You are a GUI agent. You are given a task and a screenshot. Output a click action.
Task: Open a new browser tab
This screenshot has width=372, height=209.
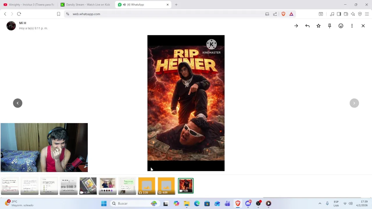coord(176,5)
